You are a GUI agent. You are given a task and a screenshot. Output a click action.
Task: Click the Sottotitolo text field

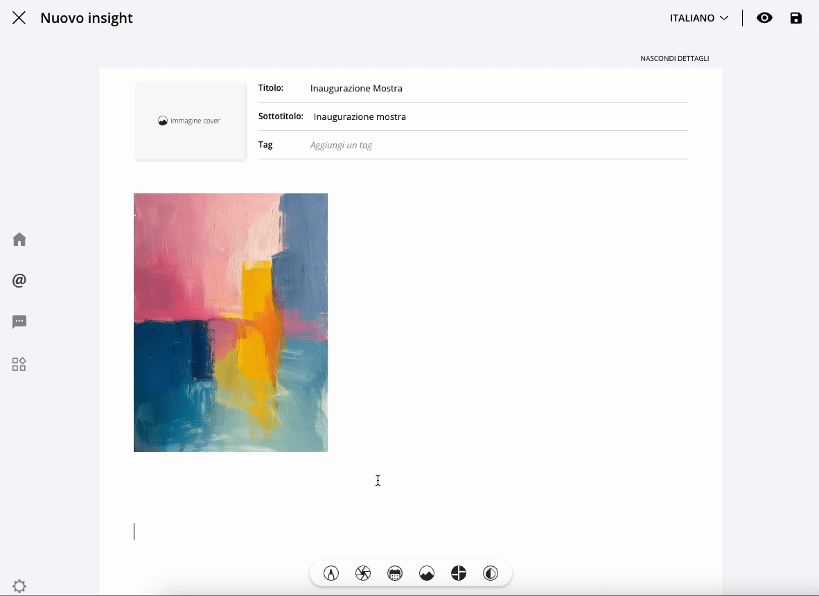[x=485, y=117]
